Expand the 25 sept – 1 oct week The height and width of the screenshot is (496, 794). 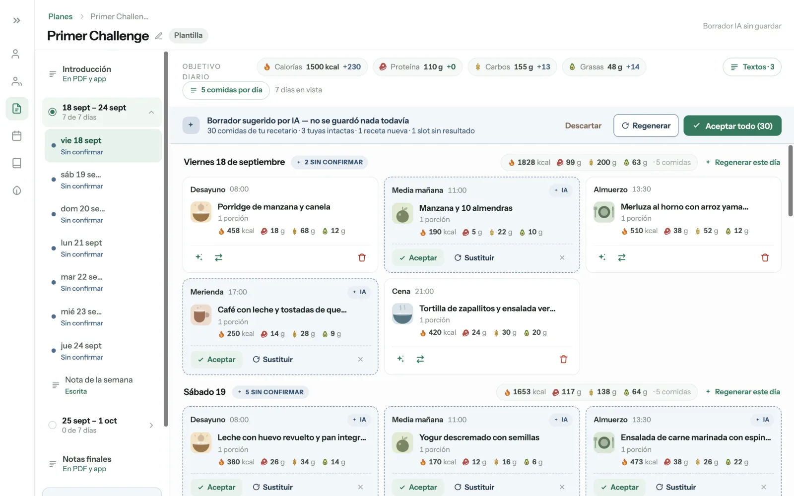point(151,425)
